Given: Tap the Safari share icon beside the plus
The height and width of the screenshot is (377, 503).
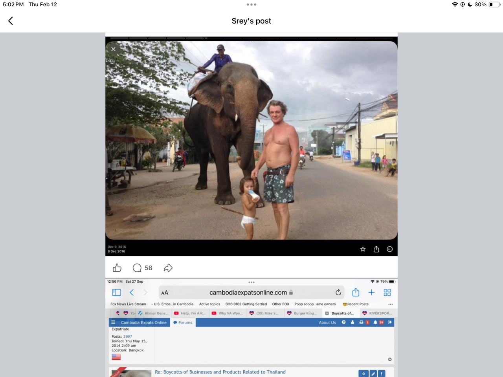Looking at the screenshot, I should (x=356, y=292).
